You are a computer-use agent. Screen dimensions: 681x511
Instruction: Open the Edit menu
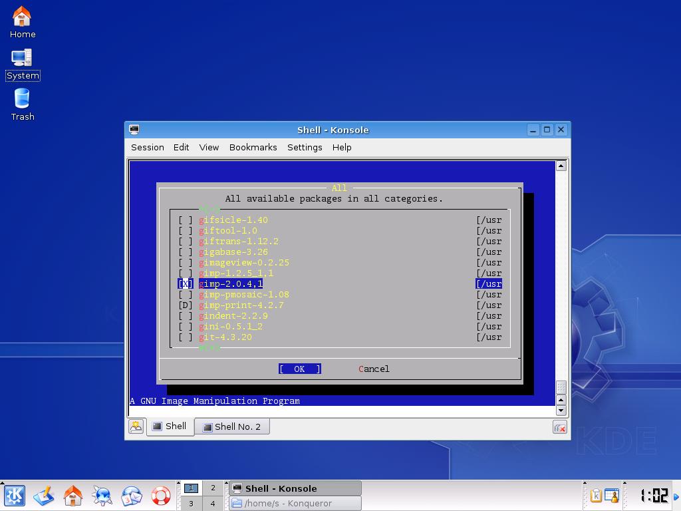(181, 147)
